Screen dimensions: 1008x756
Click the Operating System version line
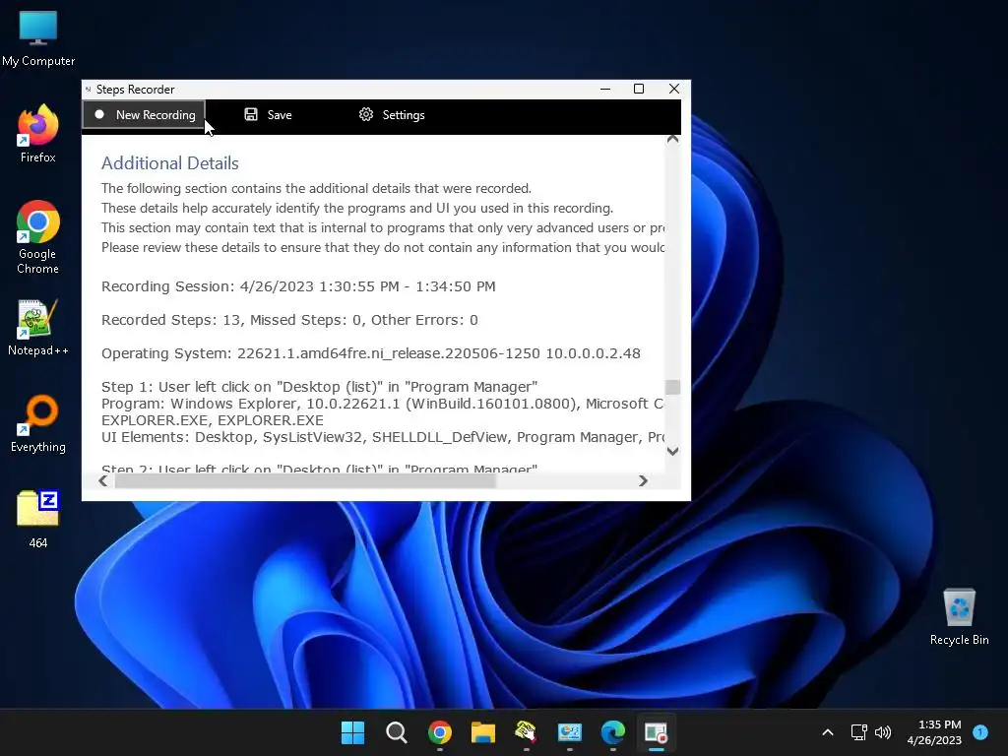(371, 353)
